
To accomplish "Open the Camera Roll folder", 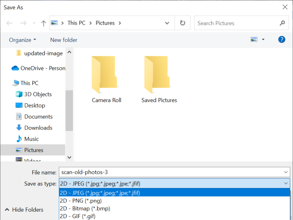I will [x=106, y=79].
